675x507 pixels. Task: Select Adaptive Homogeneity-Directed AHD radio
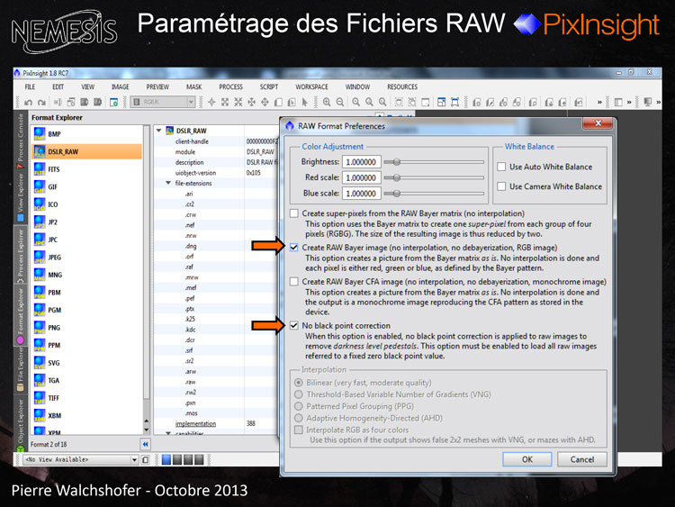298,418
